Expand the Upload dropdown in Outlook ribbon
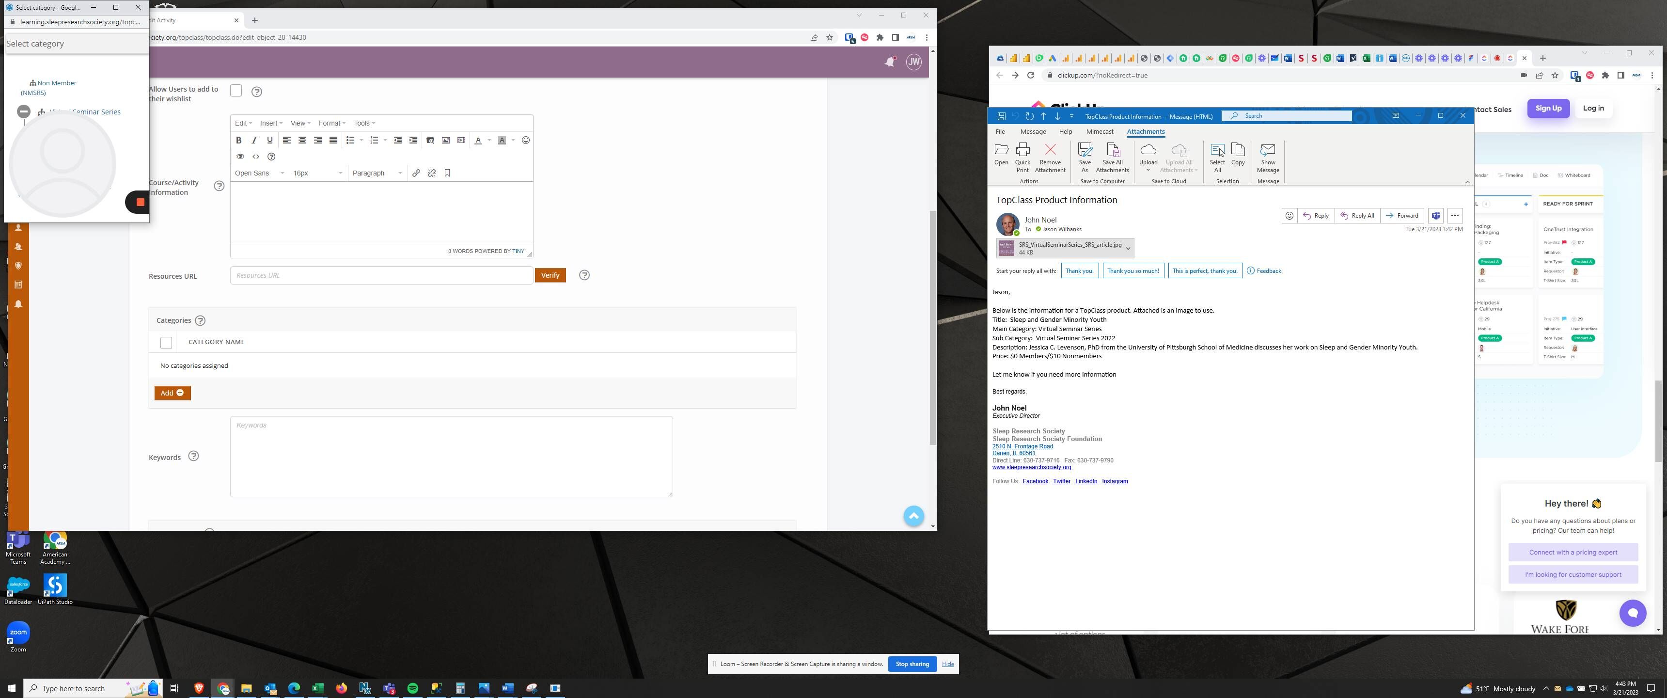The image size is (1667, 698). point(1148,170)
